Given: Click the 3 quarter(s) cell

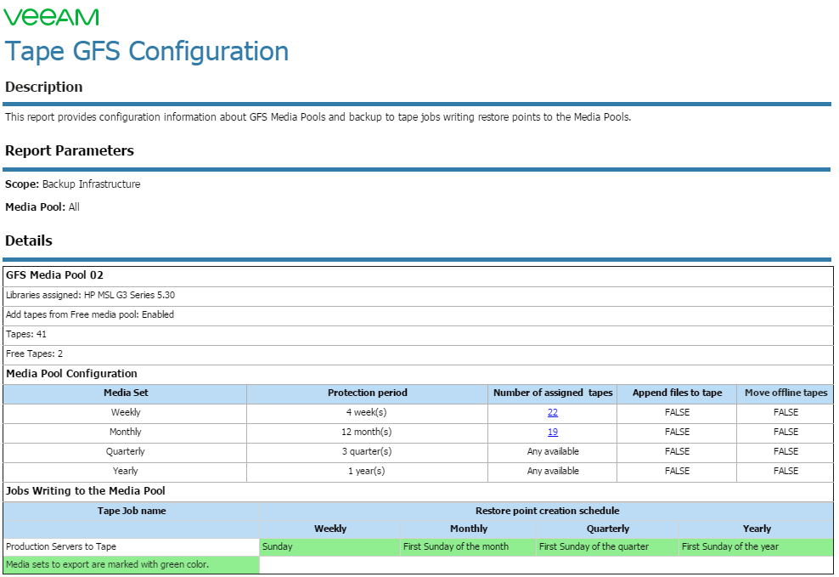Looking at the screenshot, I should pos(367,452).
